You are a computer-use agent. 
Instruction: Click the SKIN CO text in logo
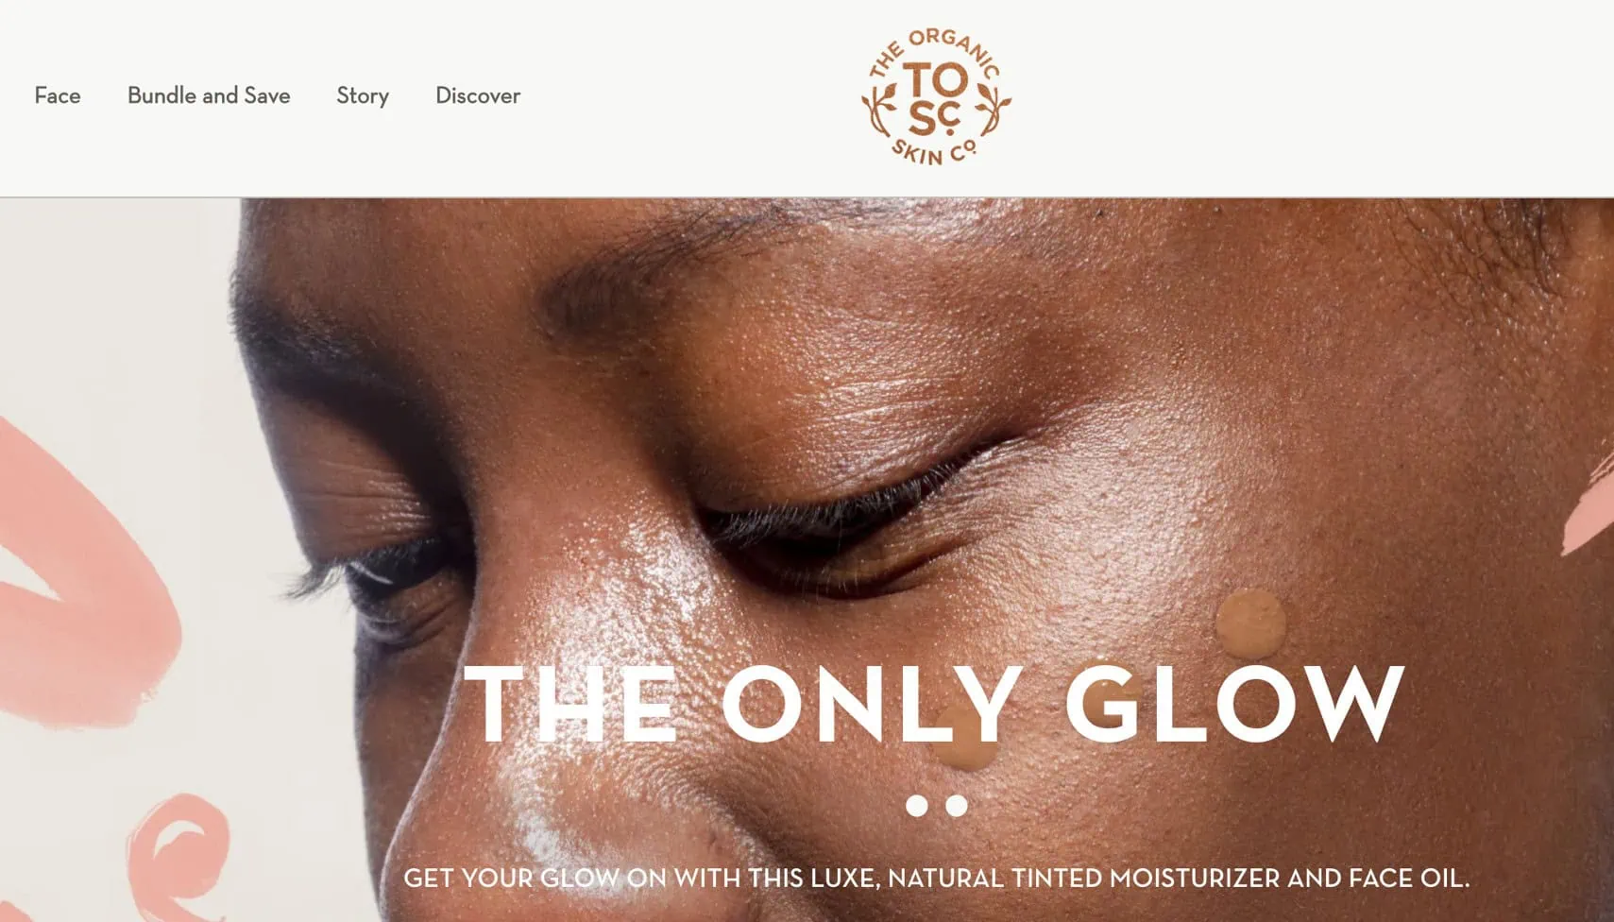(935, 151)
